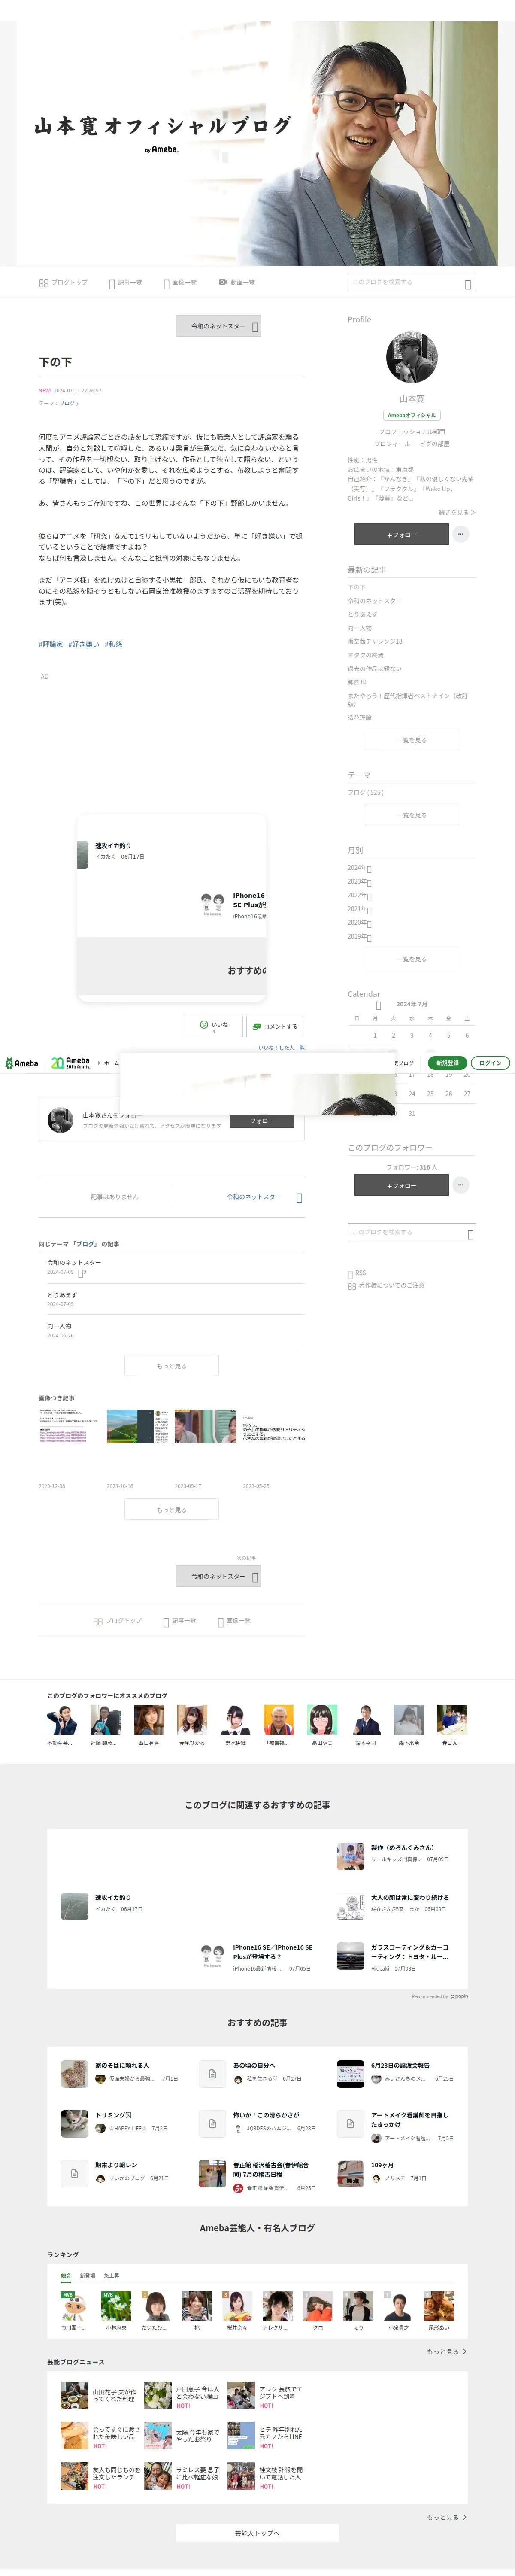
Task: Open ブログ ( 525 ) theme entry
Action: pos(366,792)
